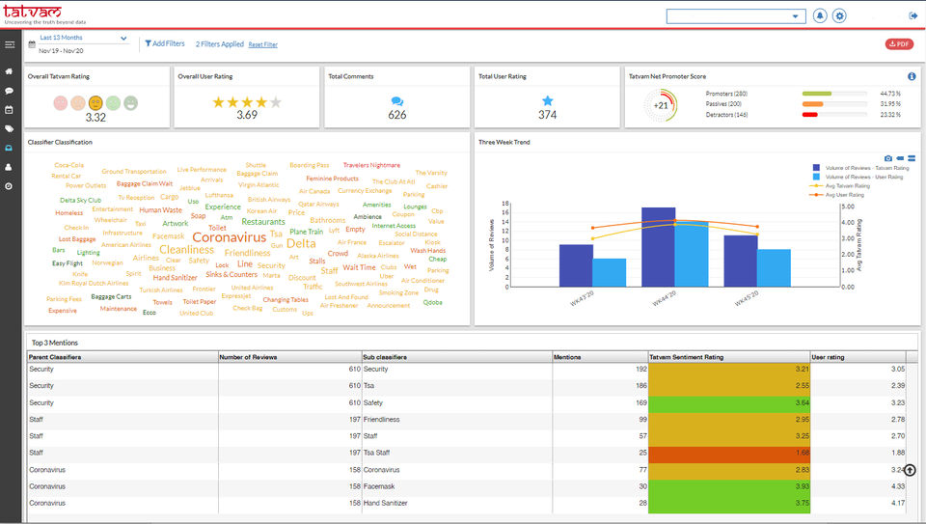
Task: Open the user profile icon in sidebar
Action: tap(9, 167)
